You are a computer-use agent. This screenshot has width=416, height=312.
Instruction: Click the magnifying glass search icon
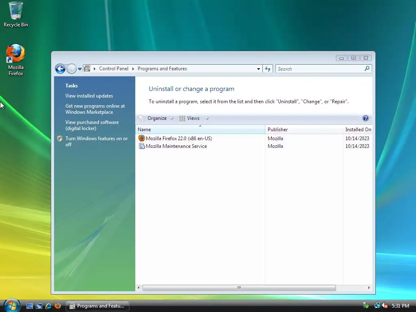pyautogui.click(x=367, y=68)
